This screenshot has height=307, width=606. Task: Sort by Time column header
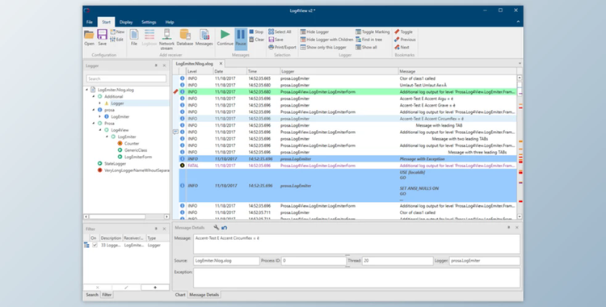(x=263, y=71)
